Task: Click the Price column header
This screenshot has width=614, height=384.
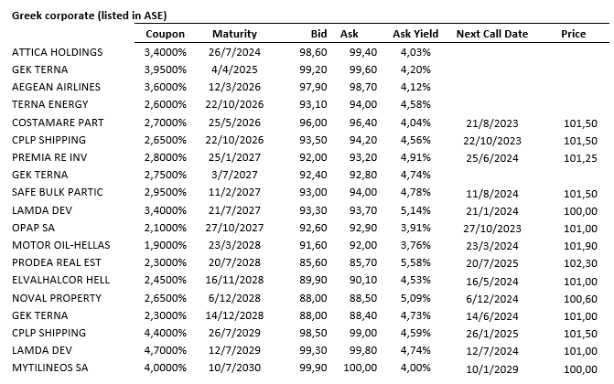Action: point(573,34)
